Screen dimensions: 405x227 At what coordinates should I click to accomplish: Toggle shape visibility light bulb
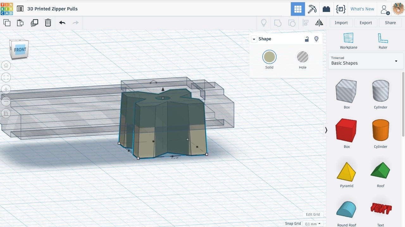click(316, 39)
